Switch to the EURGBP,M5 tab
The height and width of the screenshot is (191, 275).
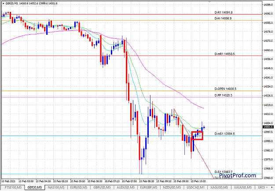click(x=149, y=187)
